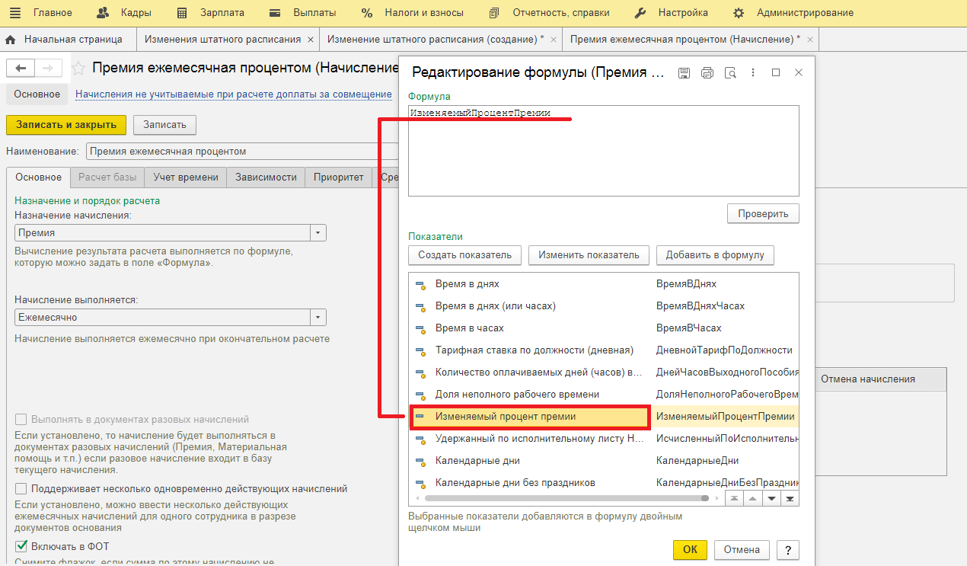
Task: Expand the 'Начисление выполняется' dropdown
Action: coord(318,318)
